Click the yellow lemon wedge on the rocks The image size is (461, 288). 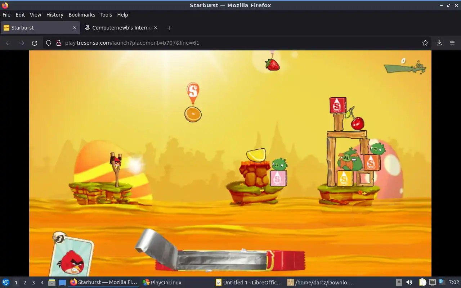(256, 155)
